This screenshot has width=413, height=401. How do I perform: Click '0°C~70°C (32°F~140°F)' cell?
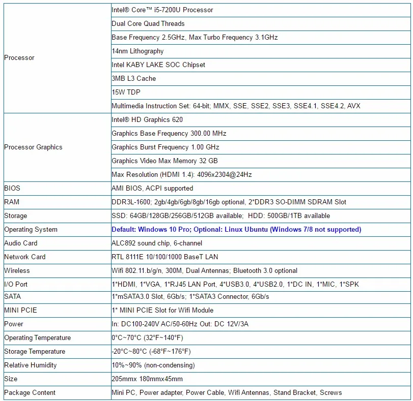click(x=261, y=337)
